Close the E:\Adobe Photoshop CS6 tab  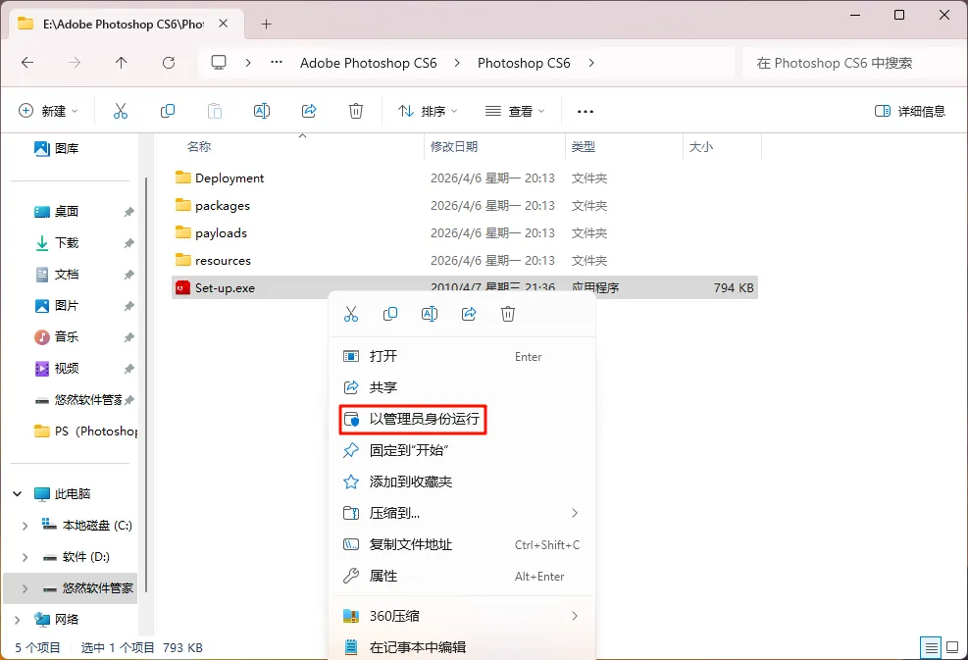coord(224,24)
